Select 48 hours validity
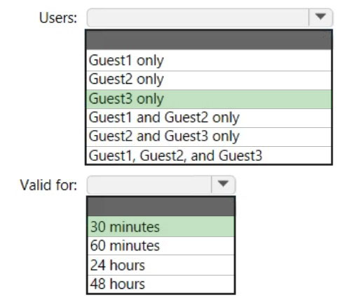340x300 pixels. click(x=161, y=284)
